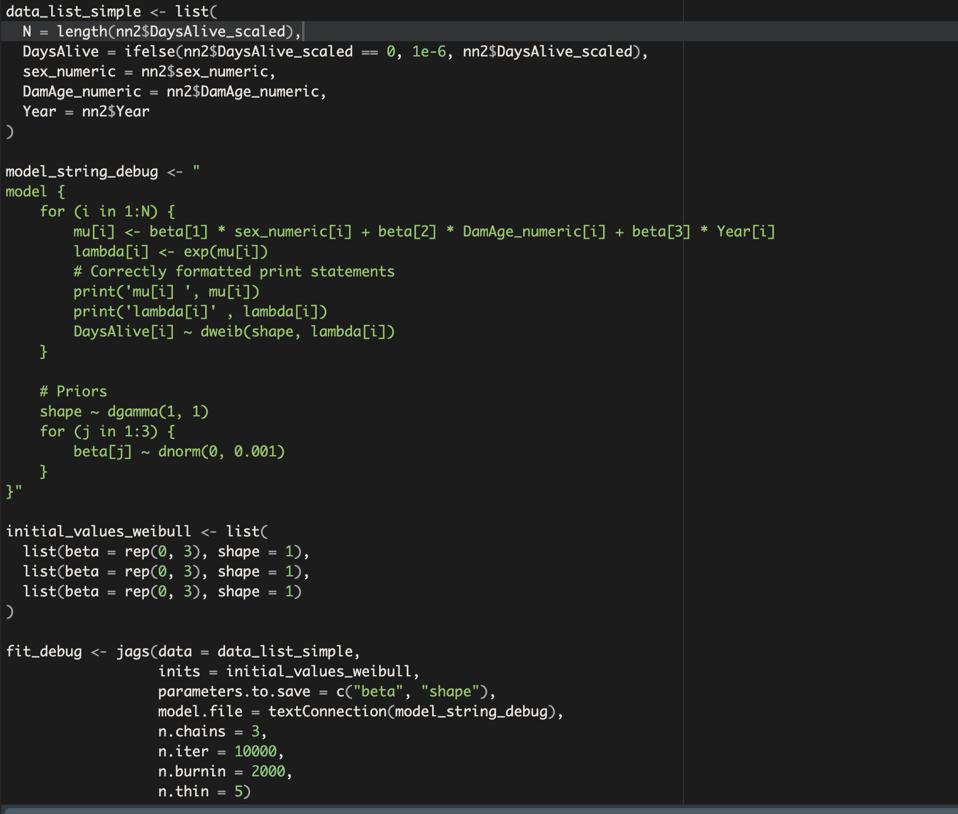Click 'nn2$DamAge_numeric' in the data list
The height and width of the screenshot is (814, 958).
click(x=243, y=91)
